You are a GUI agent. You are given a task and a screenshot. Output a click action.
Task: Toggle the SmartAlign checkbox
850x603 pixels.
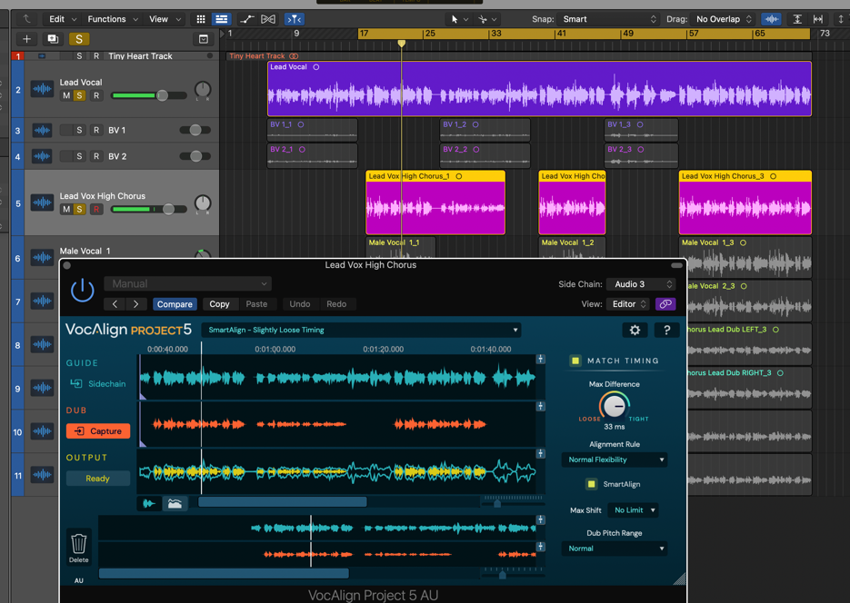click(x=591, y=484)
